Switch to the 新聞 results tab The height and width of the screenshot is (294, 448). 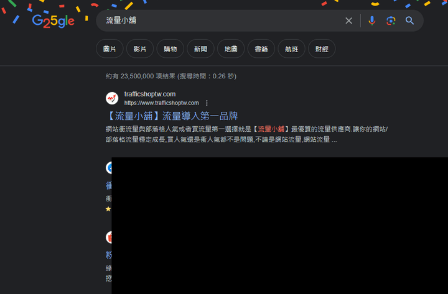(x=200, y=49)
